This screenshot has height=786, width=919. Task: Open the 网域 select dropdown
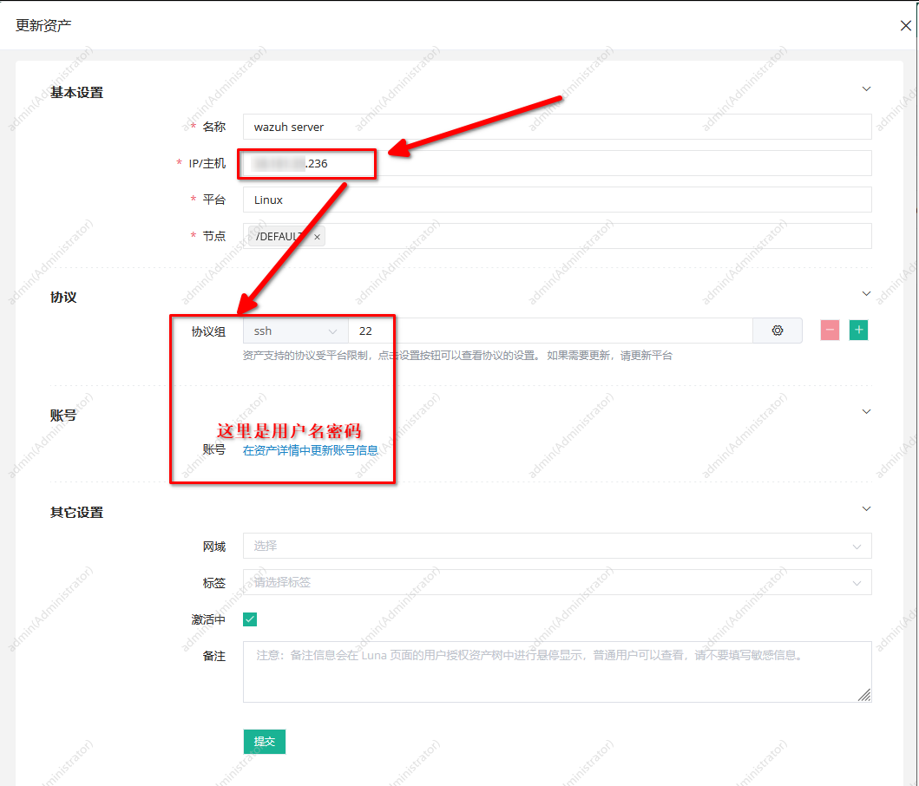(556, 547)
